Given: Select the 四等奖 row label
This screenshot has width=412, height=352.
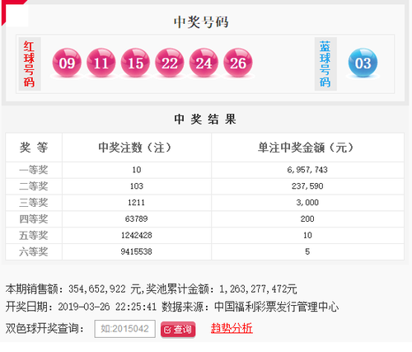Looking at the screenshot, I should coord(34,219).
